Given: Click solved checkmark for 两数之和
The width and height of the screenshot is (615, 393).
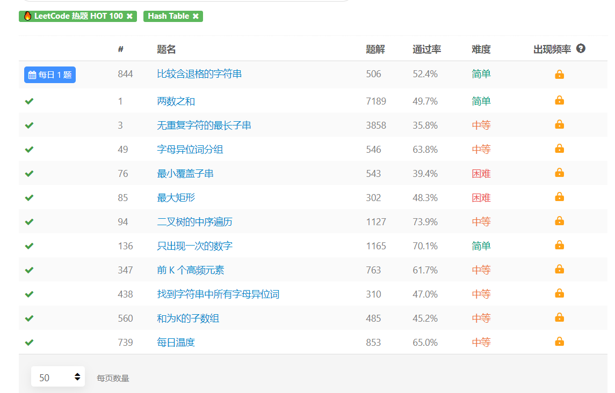Looking at the screenshot, I should [x=29, y=101].
